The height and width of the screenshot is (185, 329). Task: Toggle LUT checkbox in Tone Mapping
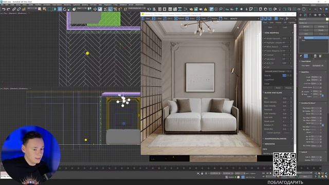point(265,67)
